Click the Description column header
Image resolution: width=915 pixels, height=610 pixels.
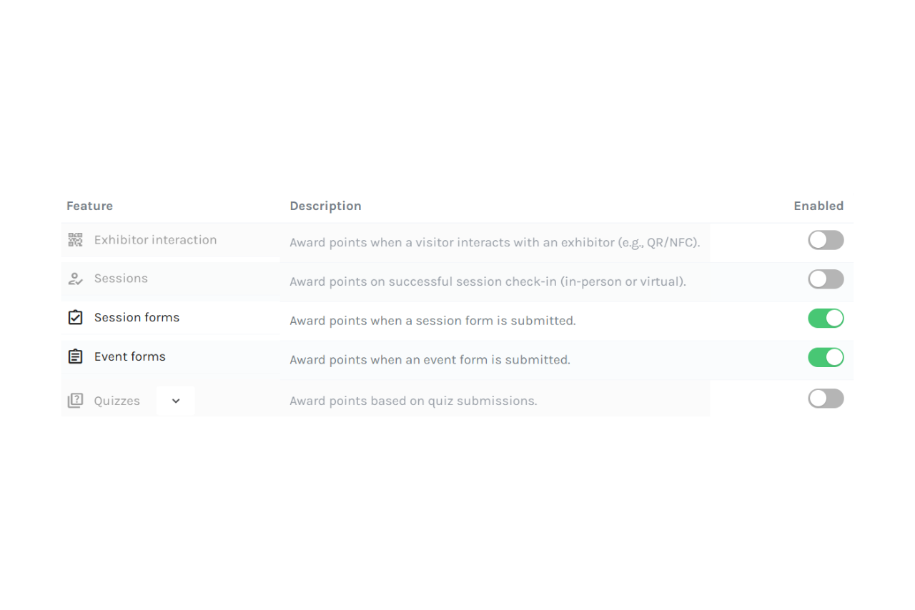point(325,206)
